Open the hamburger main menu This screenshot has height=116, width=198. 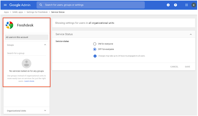5,5
